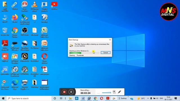Select the Nero StartSmart desktop icon
Screen dimensions: 180x101
point(24,6)
